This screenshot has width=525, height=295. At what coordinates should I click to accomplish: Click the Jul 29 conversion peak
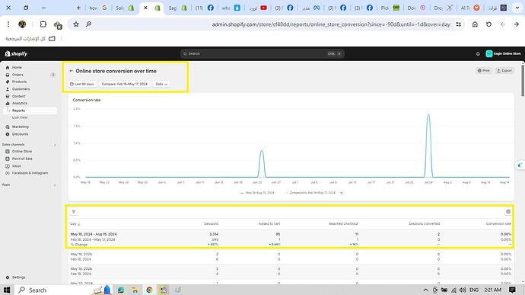(x=428, y=115)
